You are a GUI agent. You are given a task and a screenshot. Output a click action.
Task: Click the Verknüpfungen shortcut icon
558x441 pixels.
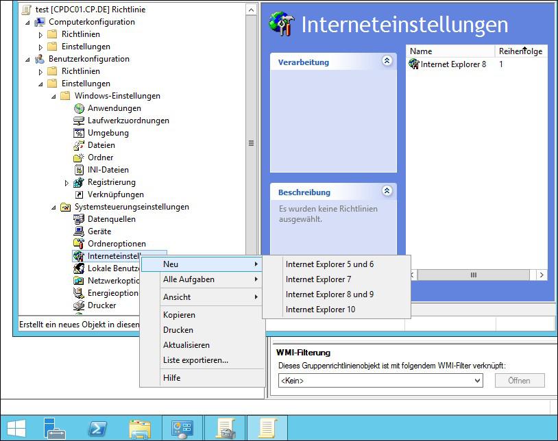coord(79,194)
